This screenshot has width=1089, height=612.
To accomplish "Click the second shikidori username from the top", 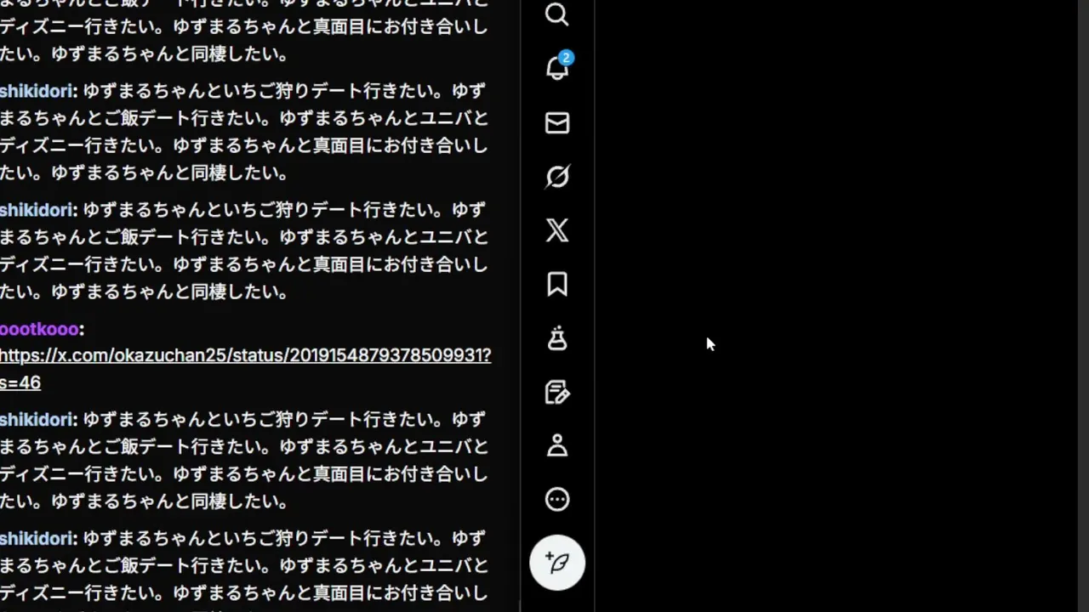I will point(37,210).
